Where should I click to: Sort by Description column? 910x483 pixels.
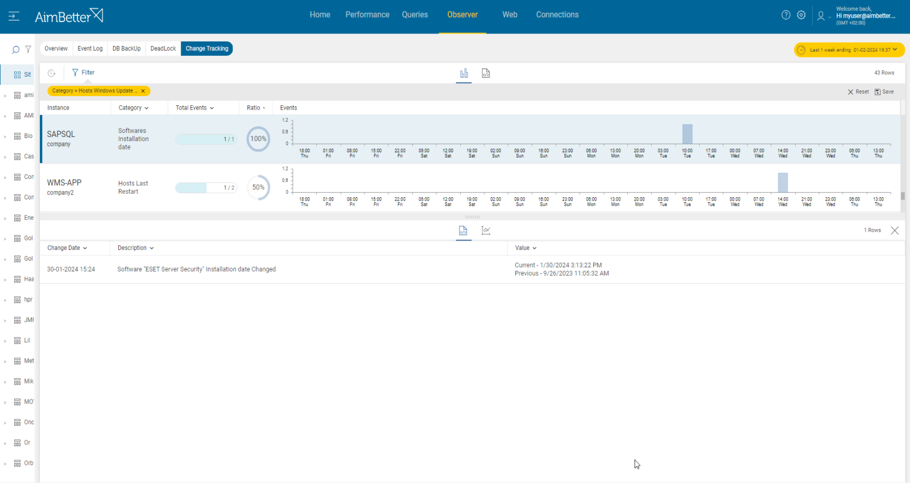tap(135, 248)
